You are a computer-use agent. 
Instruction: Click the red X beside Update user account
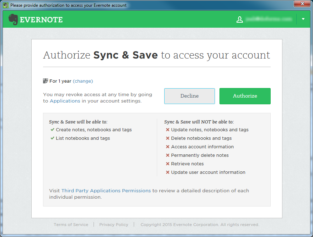[x=168, y=172]
